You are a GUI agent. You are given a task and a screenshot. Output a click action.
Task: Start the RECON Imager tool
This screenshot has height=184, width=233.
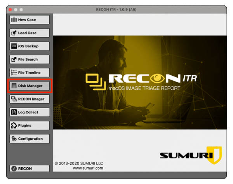click(30, 99)
